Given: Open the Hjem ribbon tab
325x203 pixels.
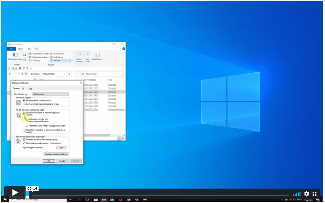Looking at the screenshot, I should pos(21,48).
